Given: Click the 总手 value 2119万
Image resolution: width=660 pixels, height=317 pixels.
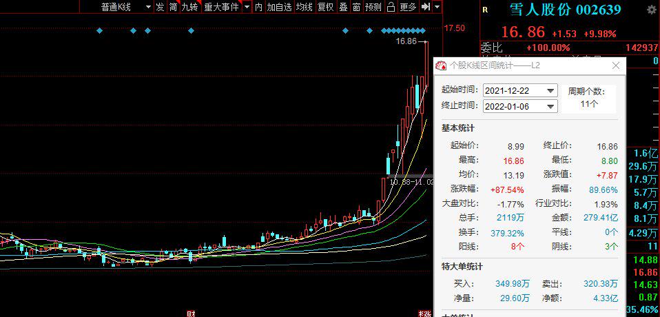Looking at the screenshot, I should [x=511, y=218].
